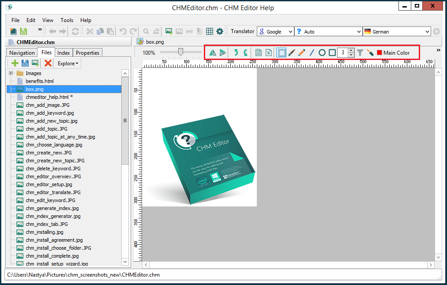Open the Tools menu
Image resolution: width=447 pixels, height=285 pixels.
click(x=68, y=20)
